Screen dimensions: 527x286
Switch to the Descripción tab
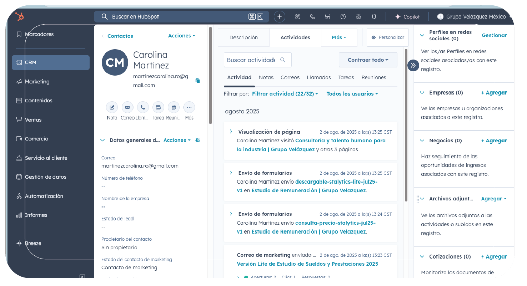244,37
